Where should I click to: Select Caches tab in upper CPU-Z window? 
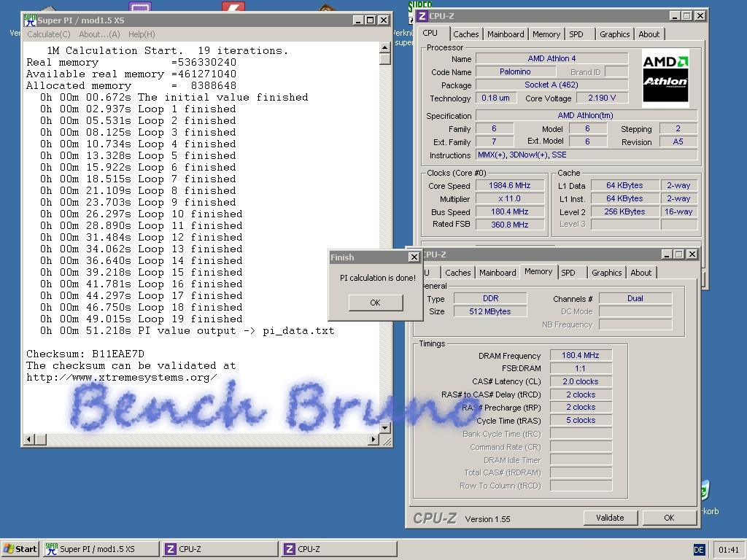(465, 34)
